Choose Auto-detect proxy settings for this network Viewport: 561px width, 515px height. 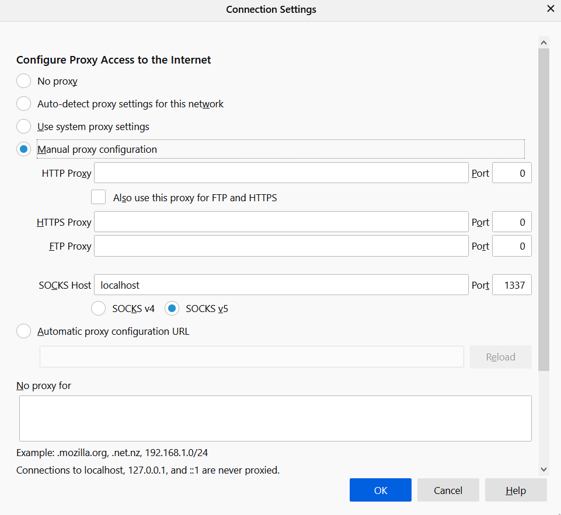point(24,104)
